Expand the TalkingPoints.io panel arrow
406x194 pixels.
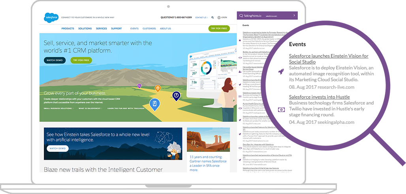coord(294,15)
